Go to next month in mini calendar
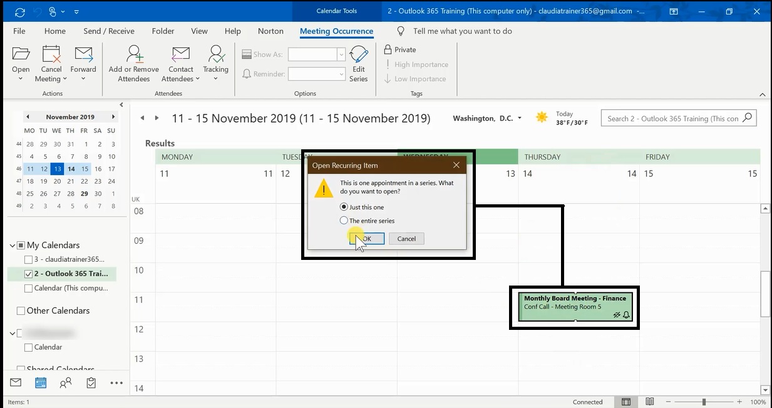This screenshot has height=408, width=772. [113, 117]
